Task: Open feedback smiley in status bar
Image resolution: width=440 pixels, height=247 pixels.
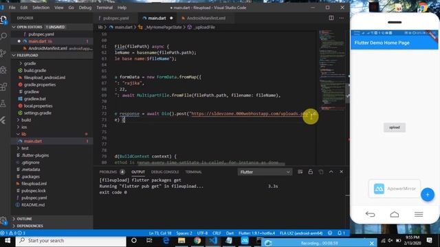Action: (330, 233)
